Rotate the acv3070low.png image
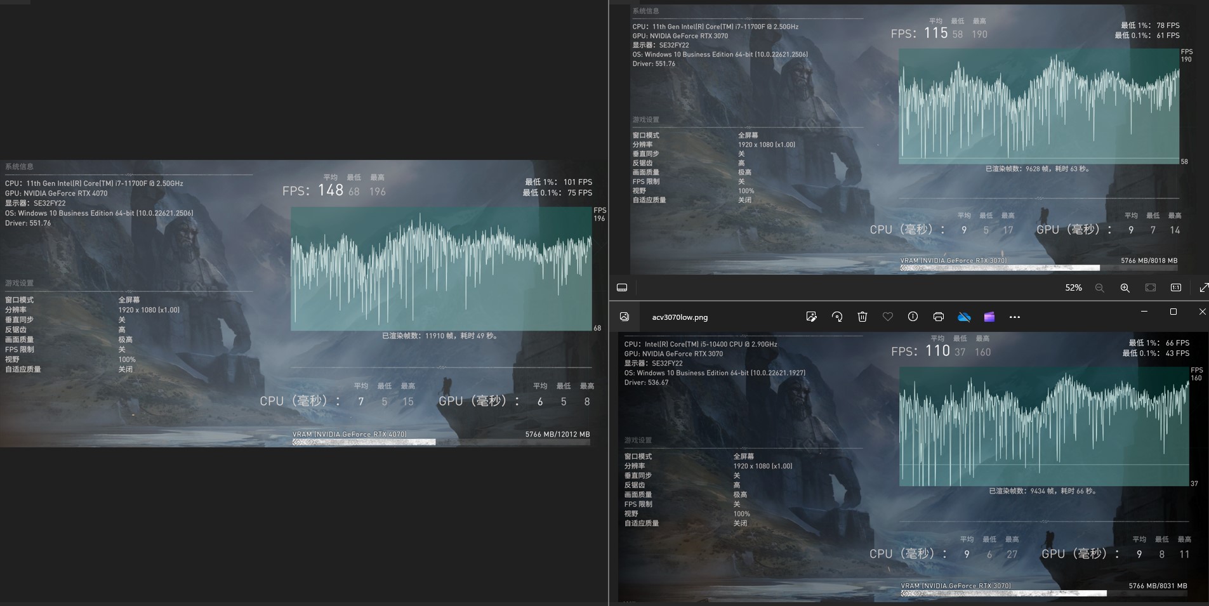 (837, 317)
